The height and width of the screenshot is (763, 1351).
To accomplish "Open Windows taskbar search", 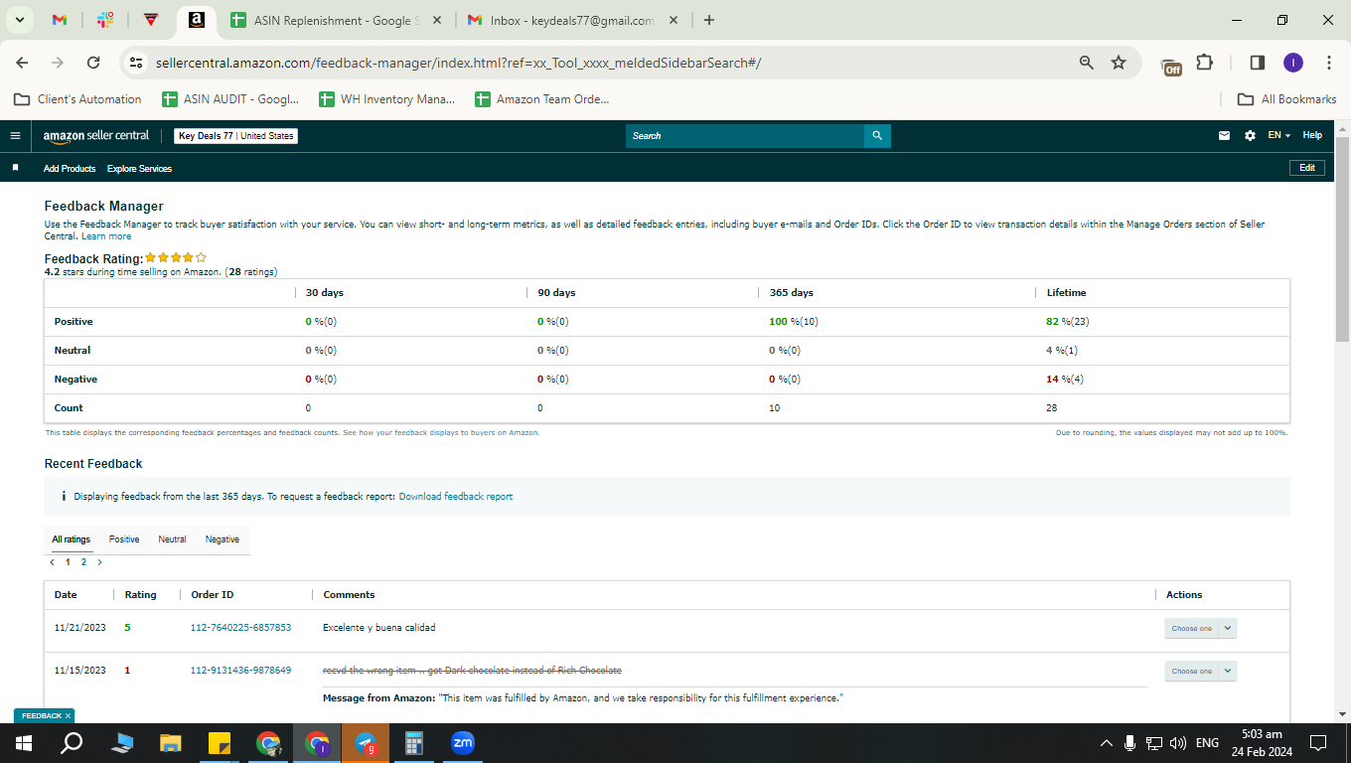I will 72,743.
